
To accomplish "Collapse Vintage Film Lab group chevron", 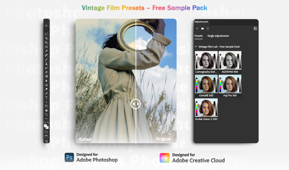I will (x=196, y=47).
